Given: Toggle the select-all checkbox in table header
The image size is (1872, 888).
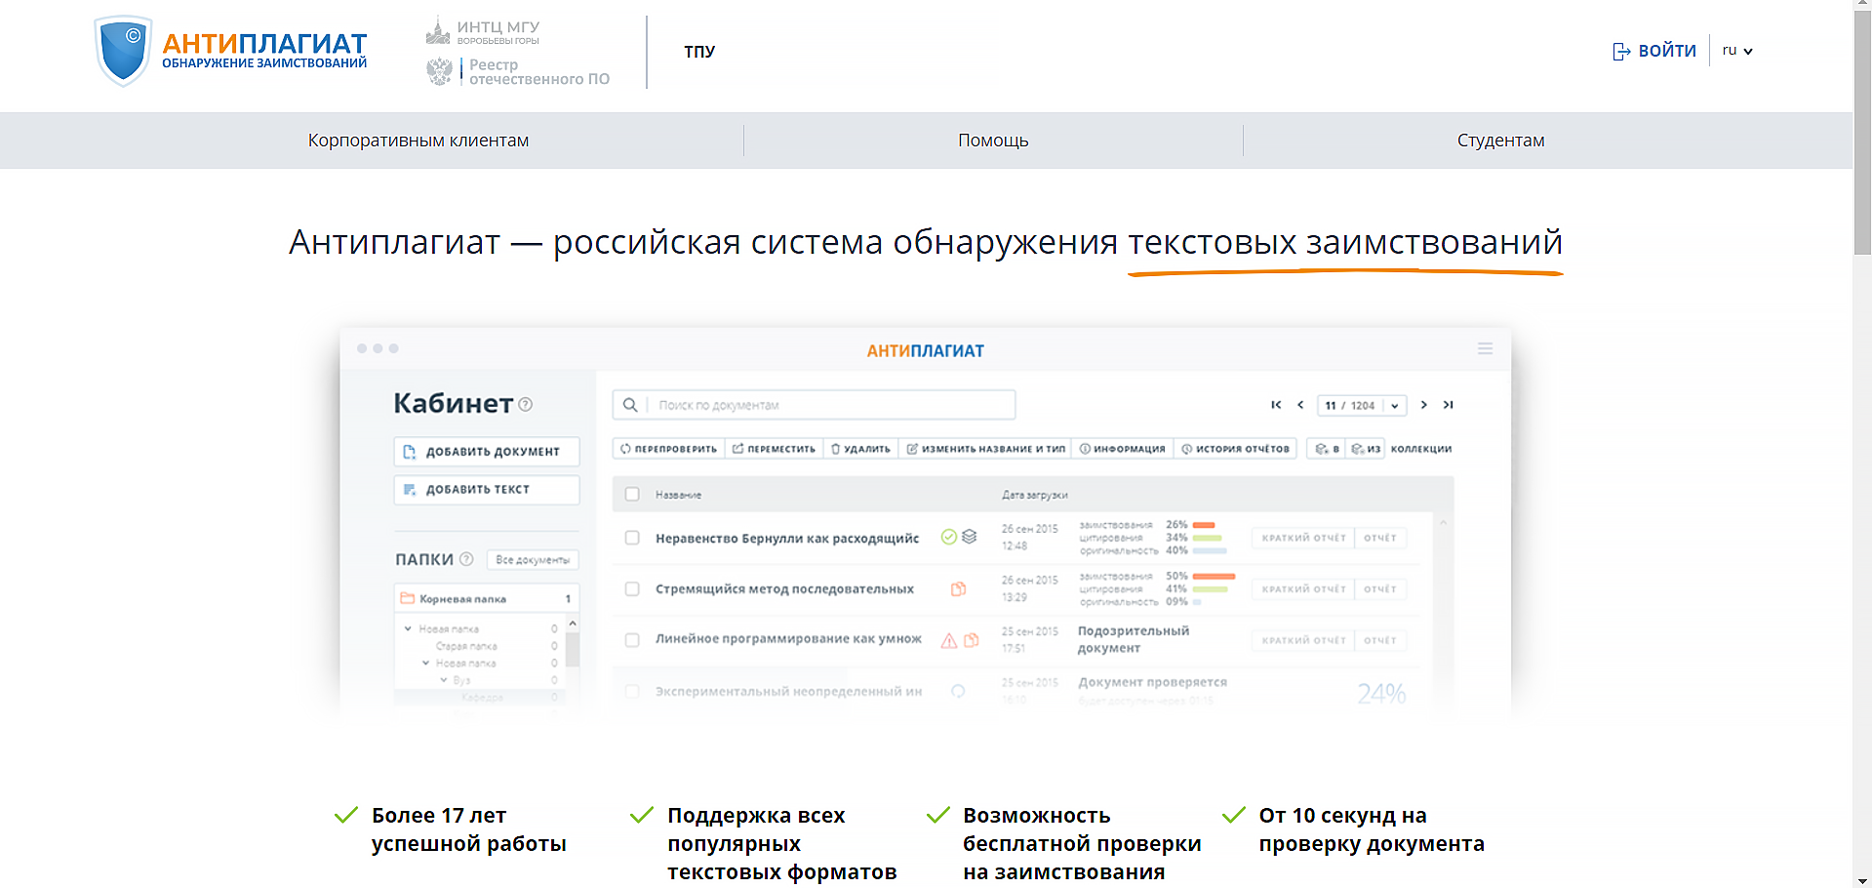Looking at the screenshot, I should pyautogui.click(x=632, y=495).
